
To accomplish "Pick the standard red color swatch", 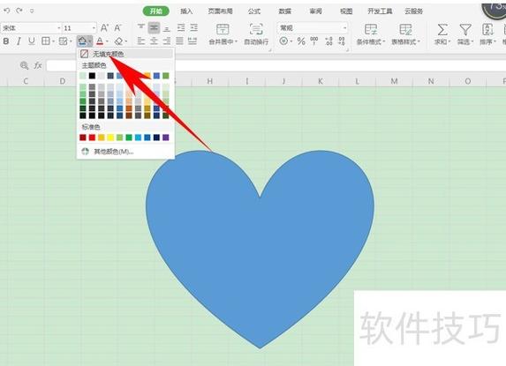I will (92, 138).
